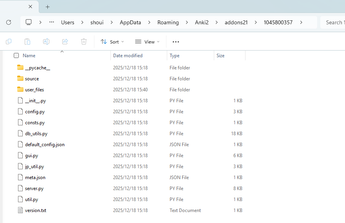Navigate to addons21 in breadcrumb
The width and height of the screenshot is (345, 223).
click(236, 22)
